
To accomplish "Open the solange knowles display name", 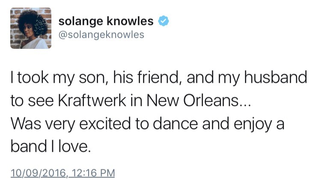I will click(106, 21).
